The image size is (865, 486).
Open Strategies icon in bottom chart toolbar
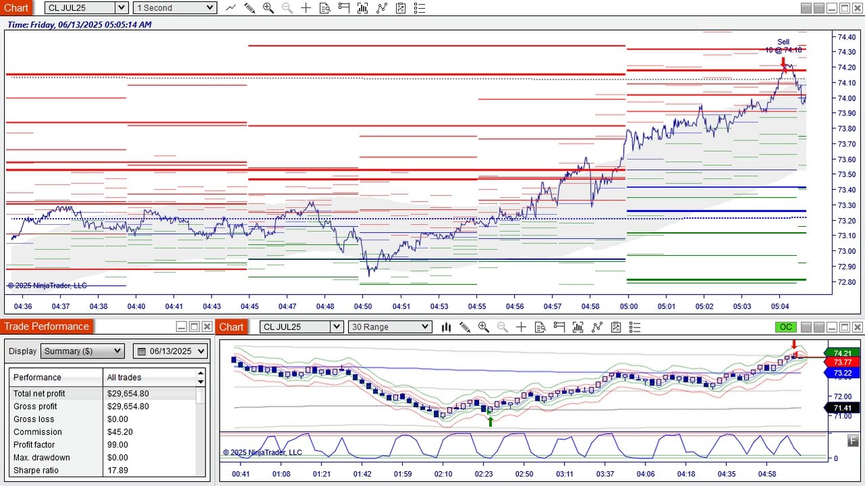click(x=616, y=327)
